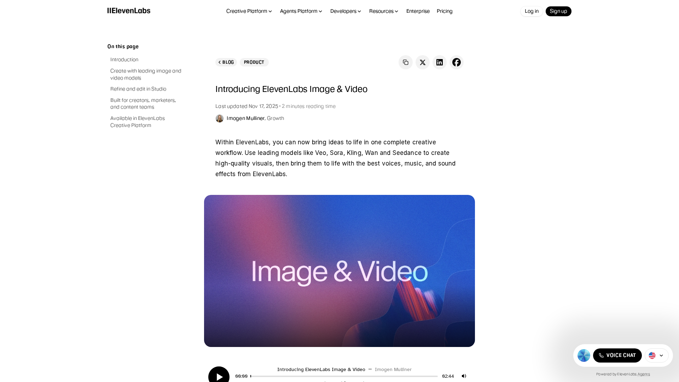Share the article on Facebook
The image size is (679, 382).
[x=456, y=62]
